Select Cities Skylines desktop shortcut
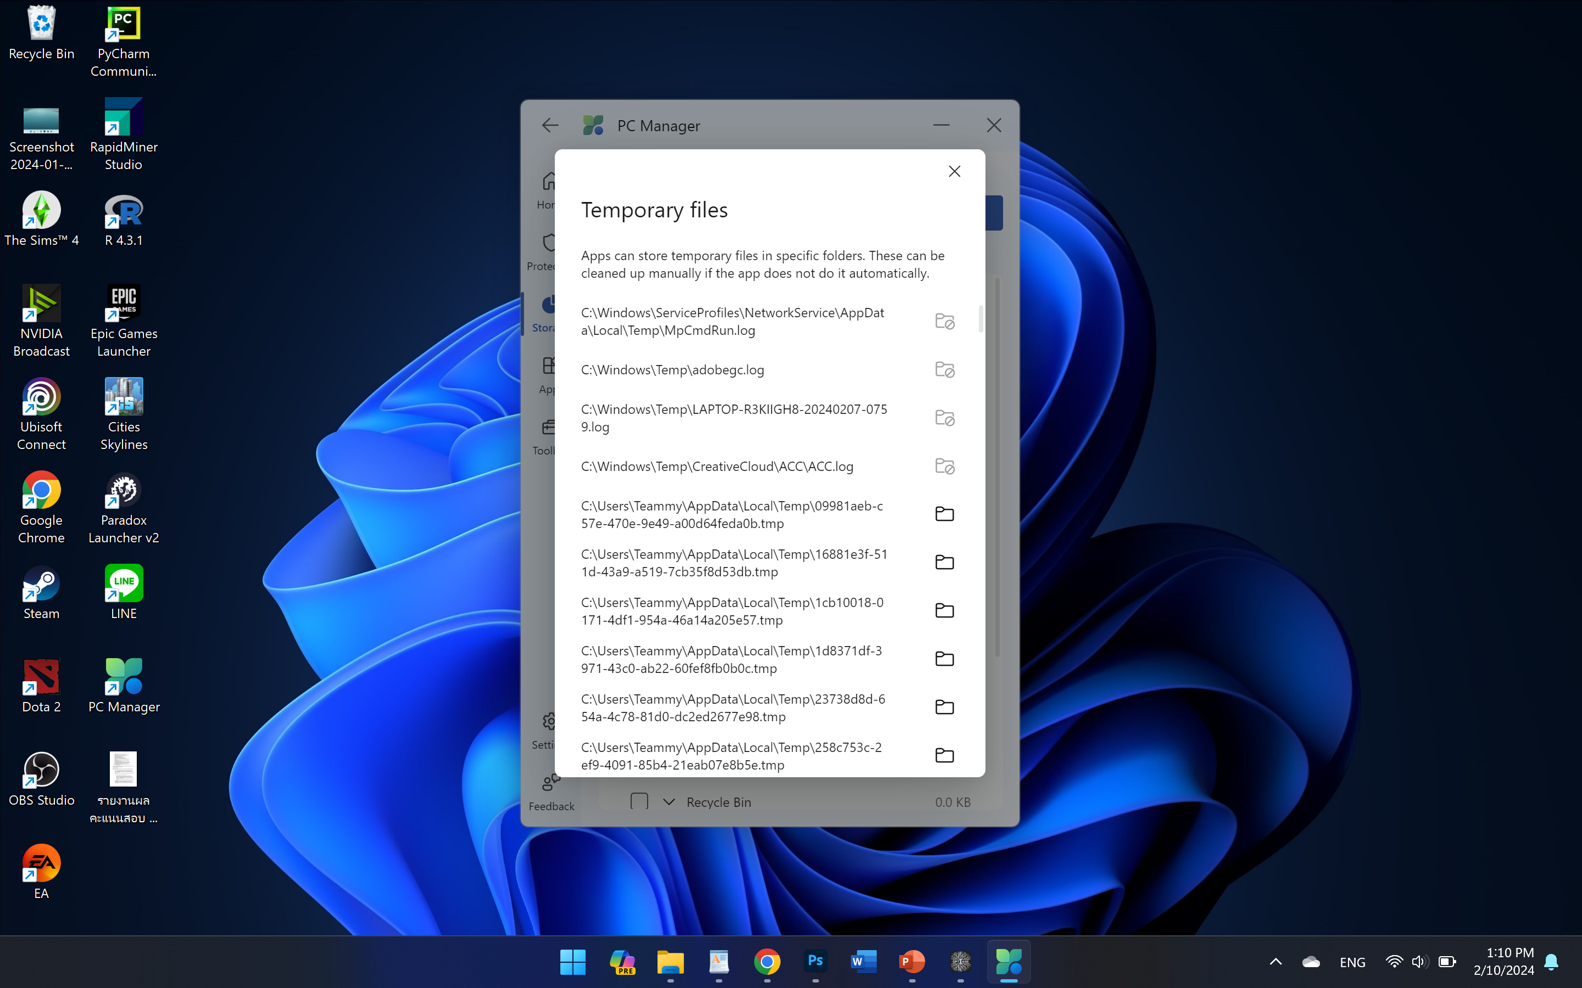Viewport: 1582px width, 988px height. coord(124,415)
